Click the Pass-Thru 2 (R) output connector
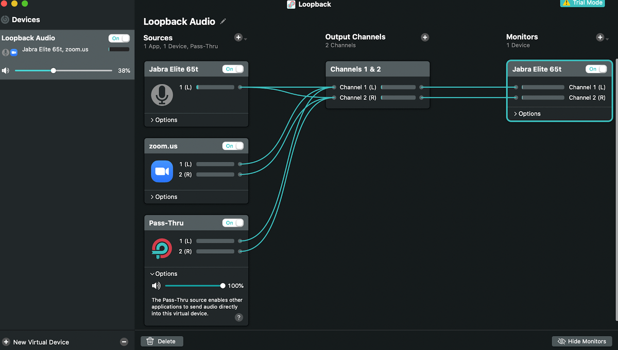This screenshot has height=350, width=618. pos(240,251)
